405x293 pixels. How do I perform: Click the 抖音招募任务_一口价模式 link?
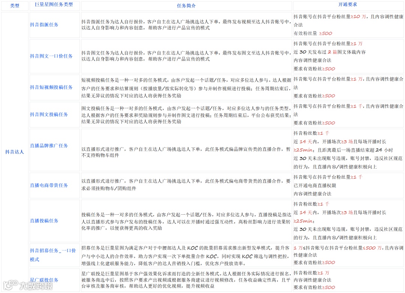click(53, 255)
